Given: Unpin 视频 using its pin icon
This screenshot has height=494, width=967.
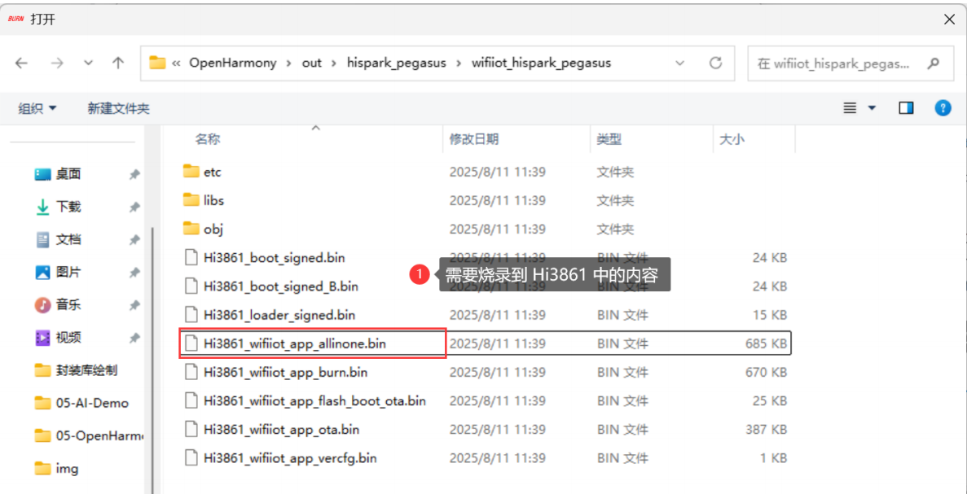Looking at the screenshot, I should pos(134,339).
